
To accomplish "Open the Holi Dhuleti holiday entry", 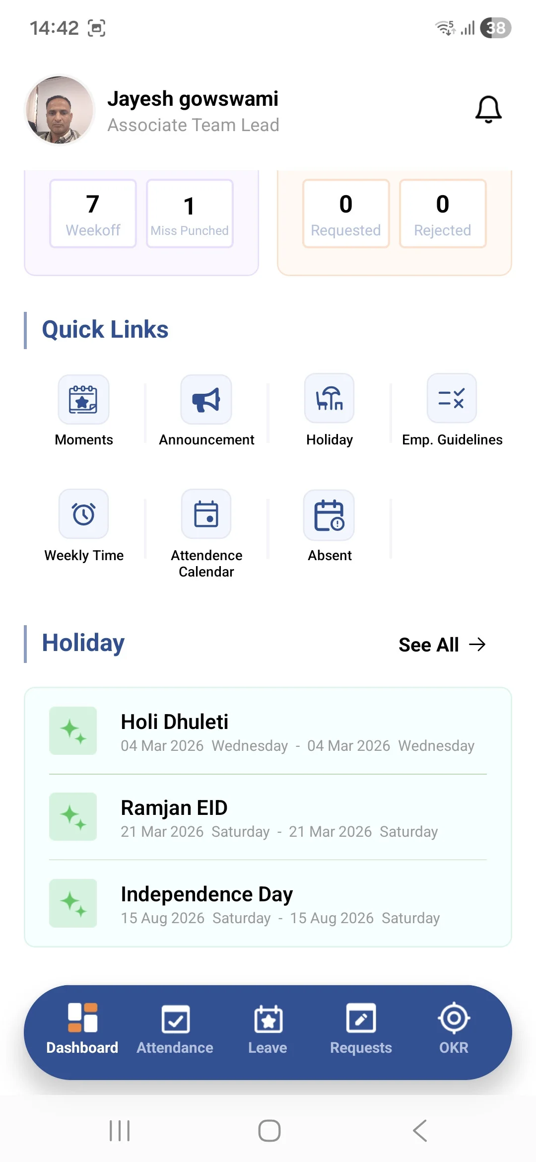I will tap(268, 731).
